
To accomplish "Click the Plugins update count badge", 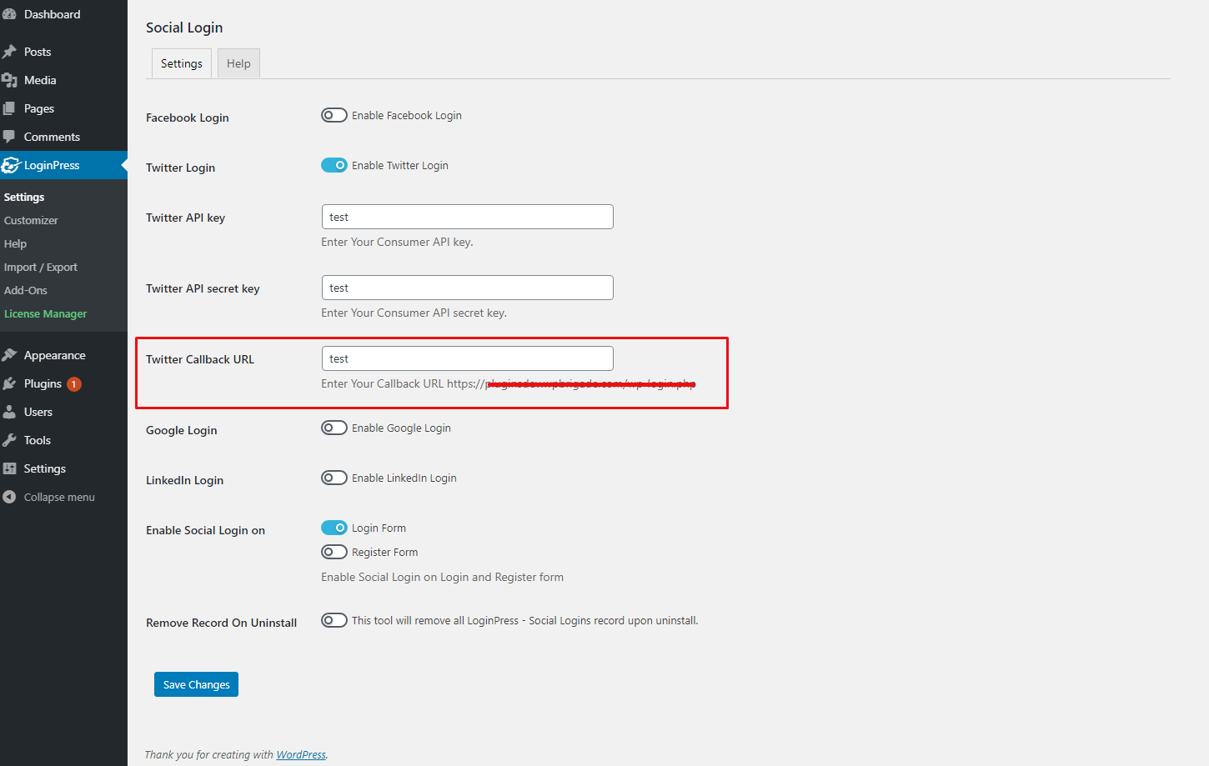I will point(74,384).
